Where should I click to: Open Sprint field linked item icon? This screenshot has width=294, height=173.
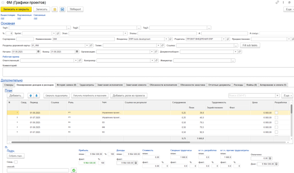click(58, 33)
